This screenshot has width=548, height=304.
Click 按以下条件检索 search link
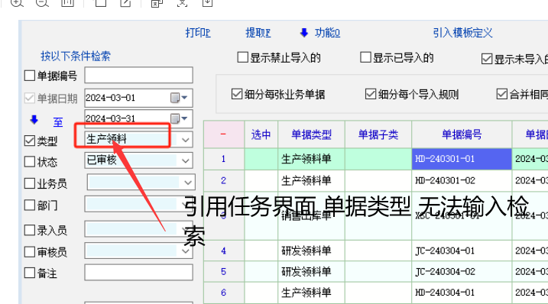point(76,56)
